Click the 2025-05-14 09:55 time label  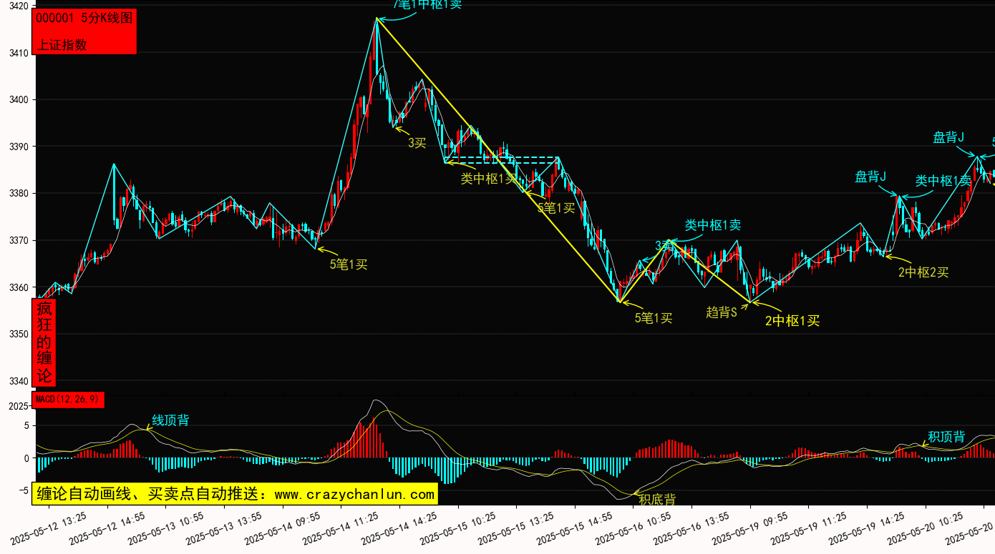click(283, 528)
